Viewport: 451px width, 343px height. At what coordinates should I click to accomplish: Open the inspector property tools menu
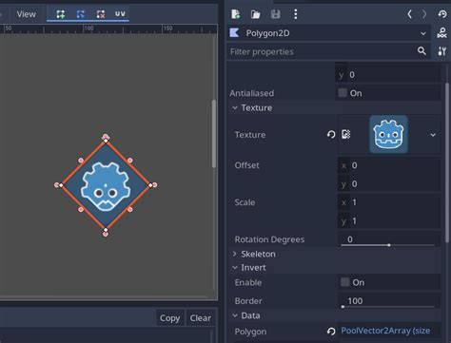click(x=441, y=51)
